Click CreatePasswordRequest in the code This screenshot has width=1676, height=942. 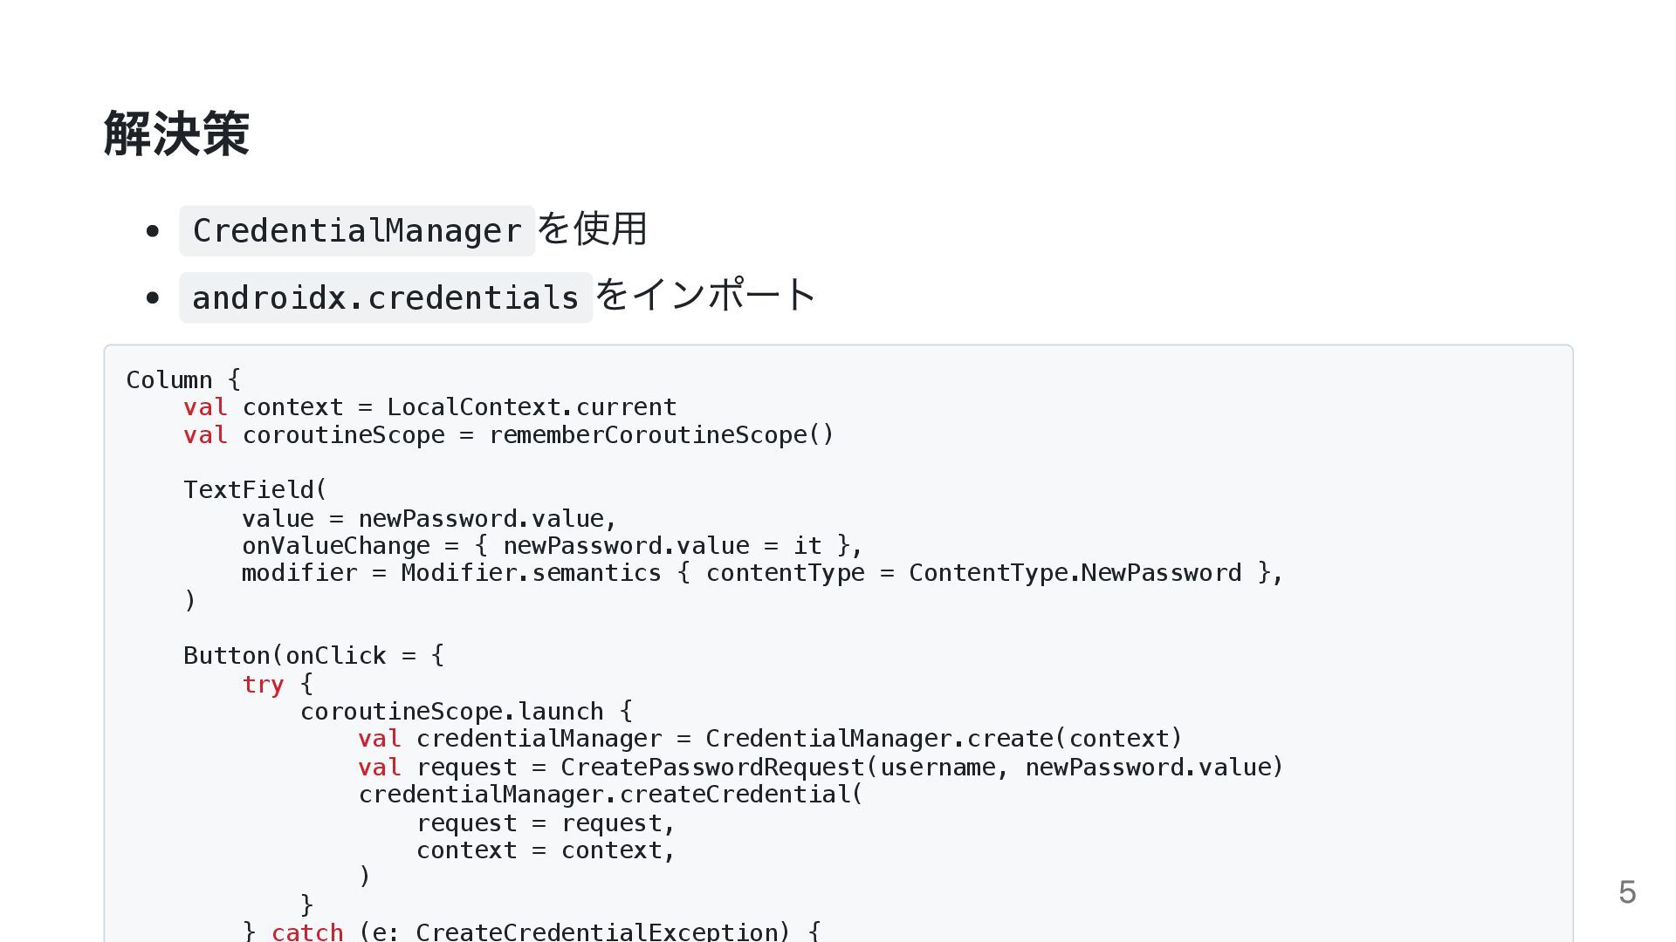pyautogui.click(x=711, y=768)
